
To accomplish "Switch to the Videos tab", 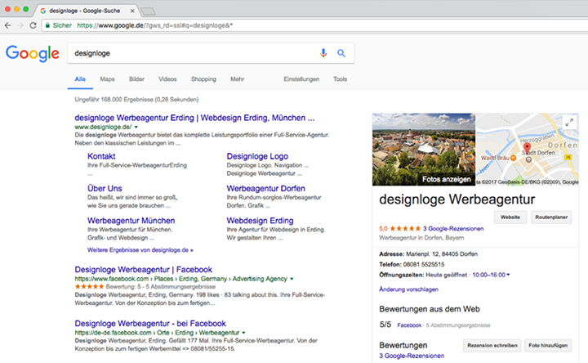I will pyautogui.click(x=167, y=79).
